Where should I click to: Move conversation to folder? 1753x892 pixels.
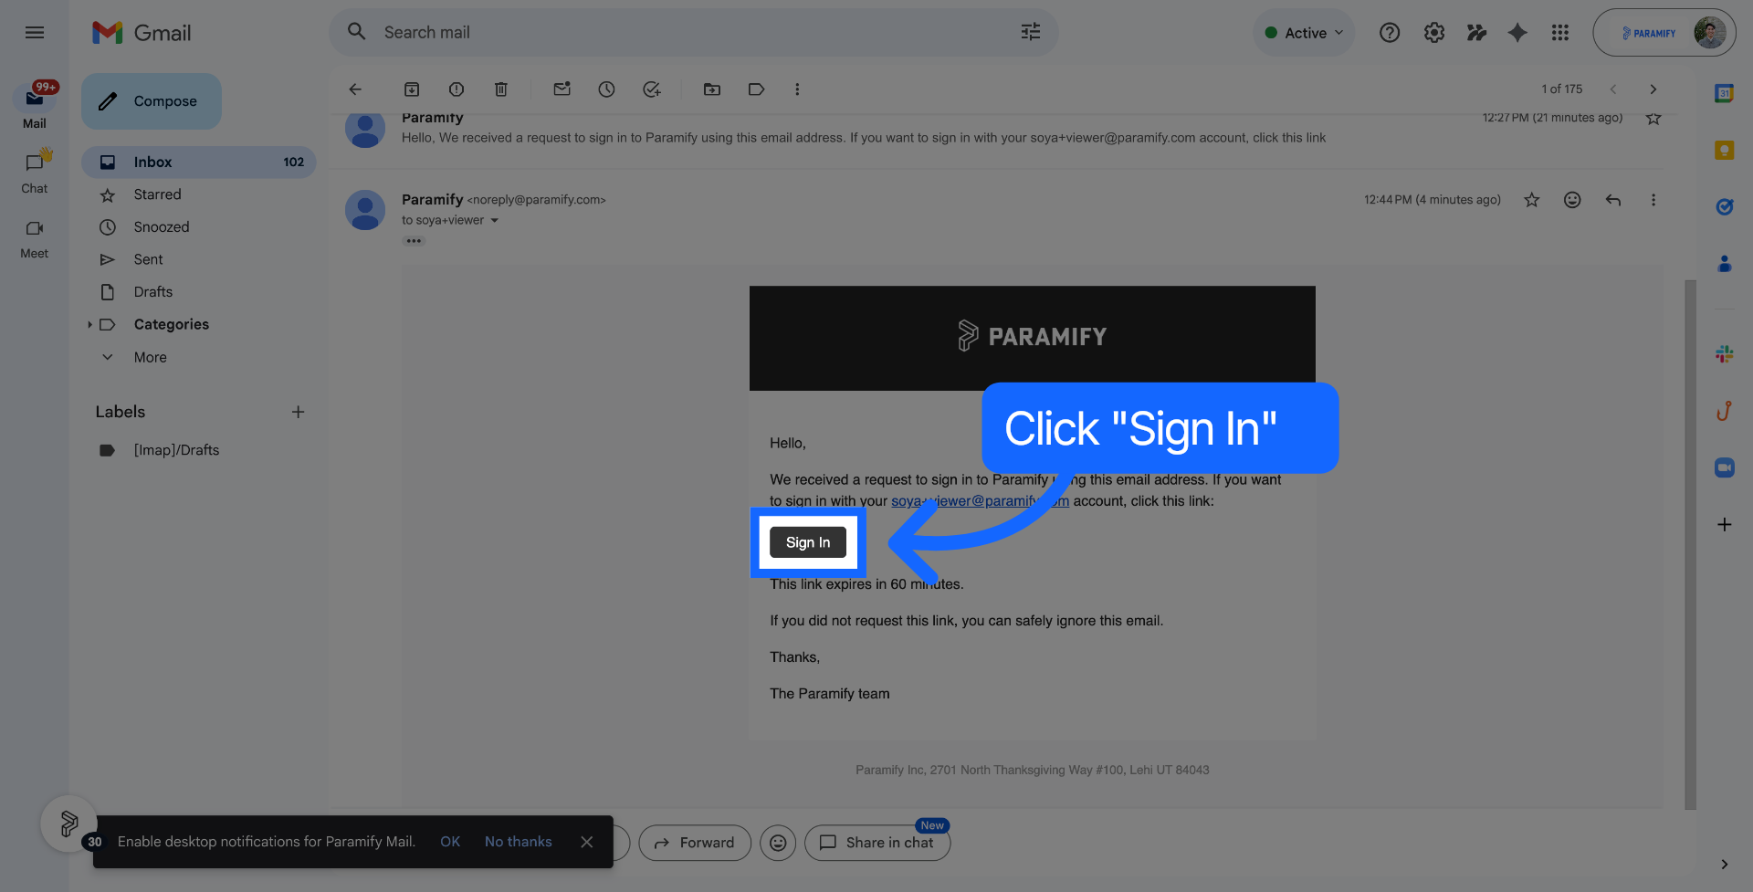[x=712, y=89]
